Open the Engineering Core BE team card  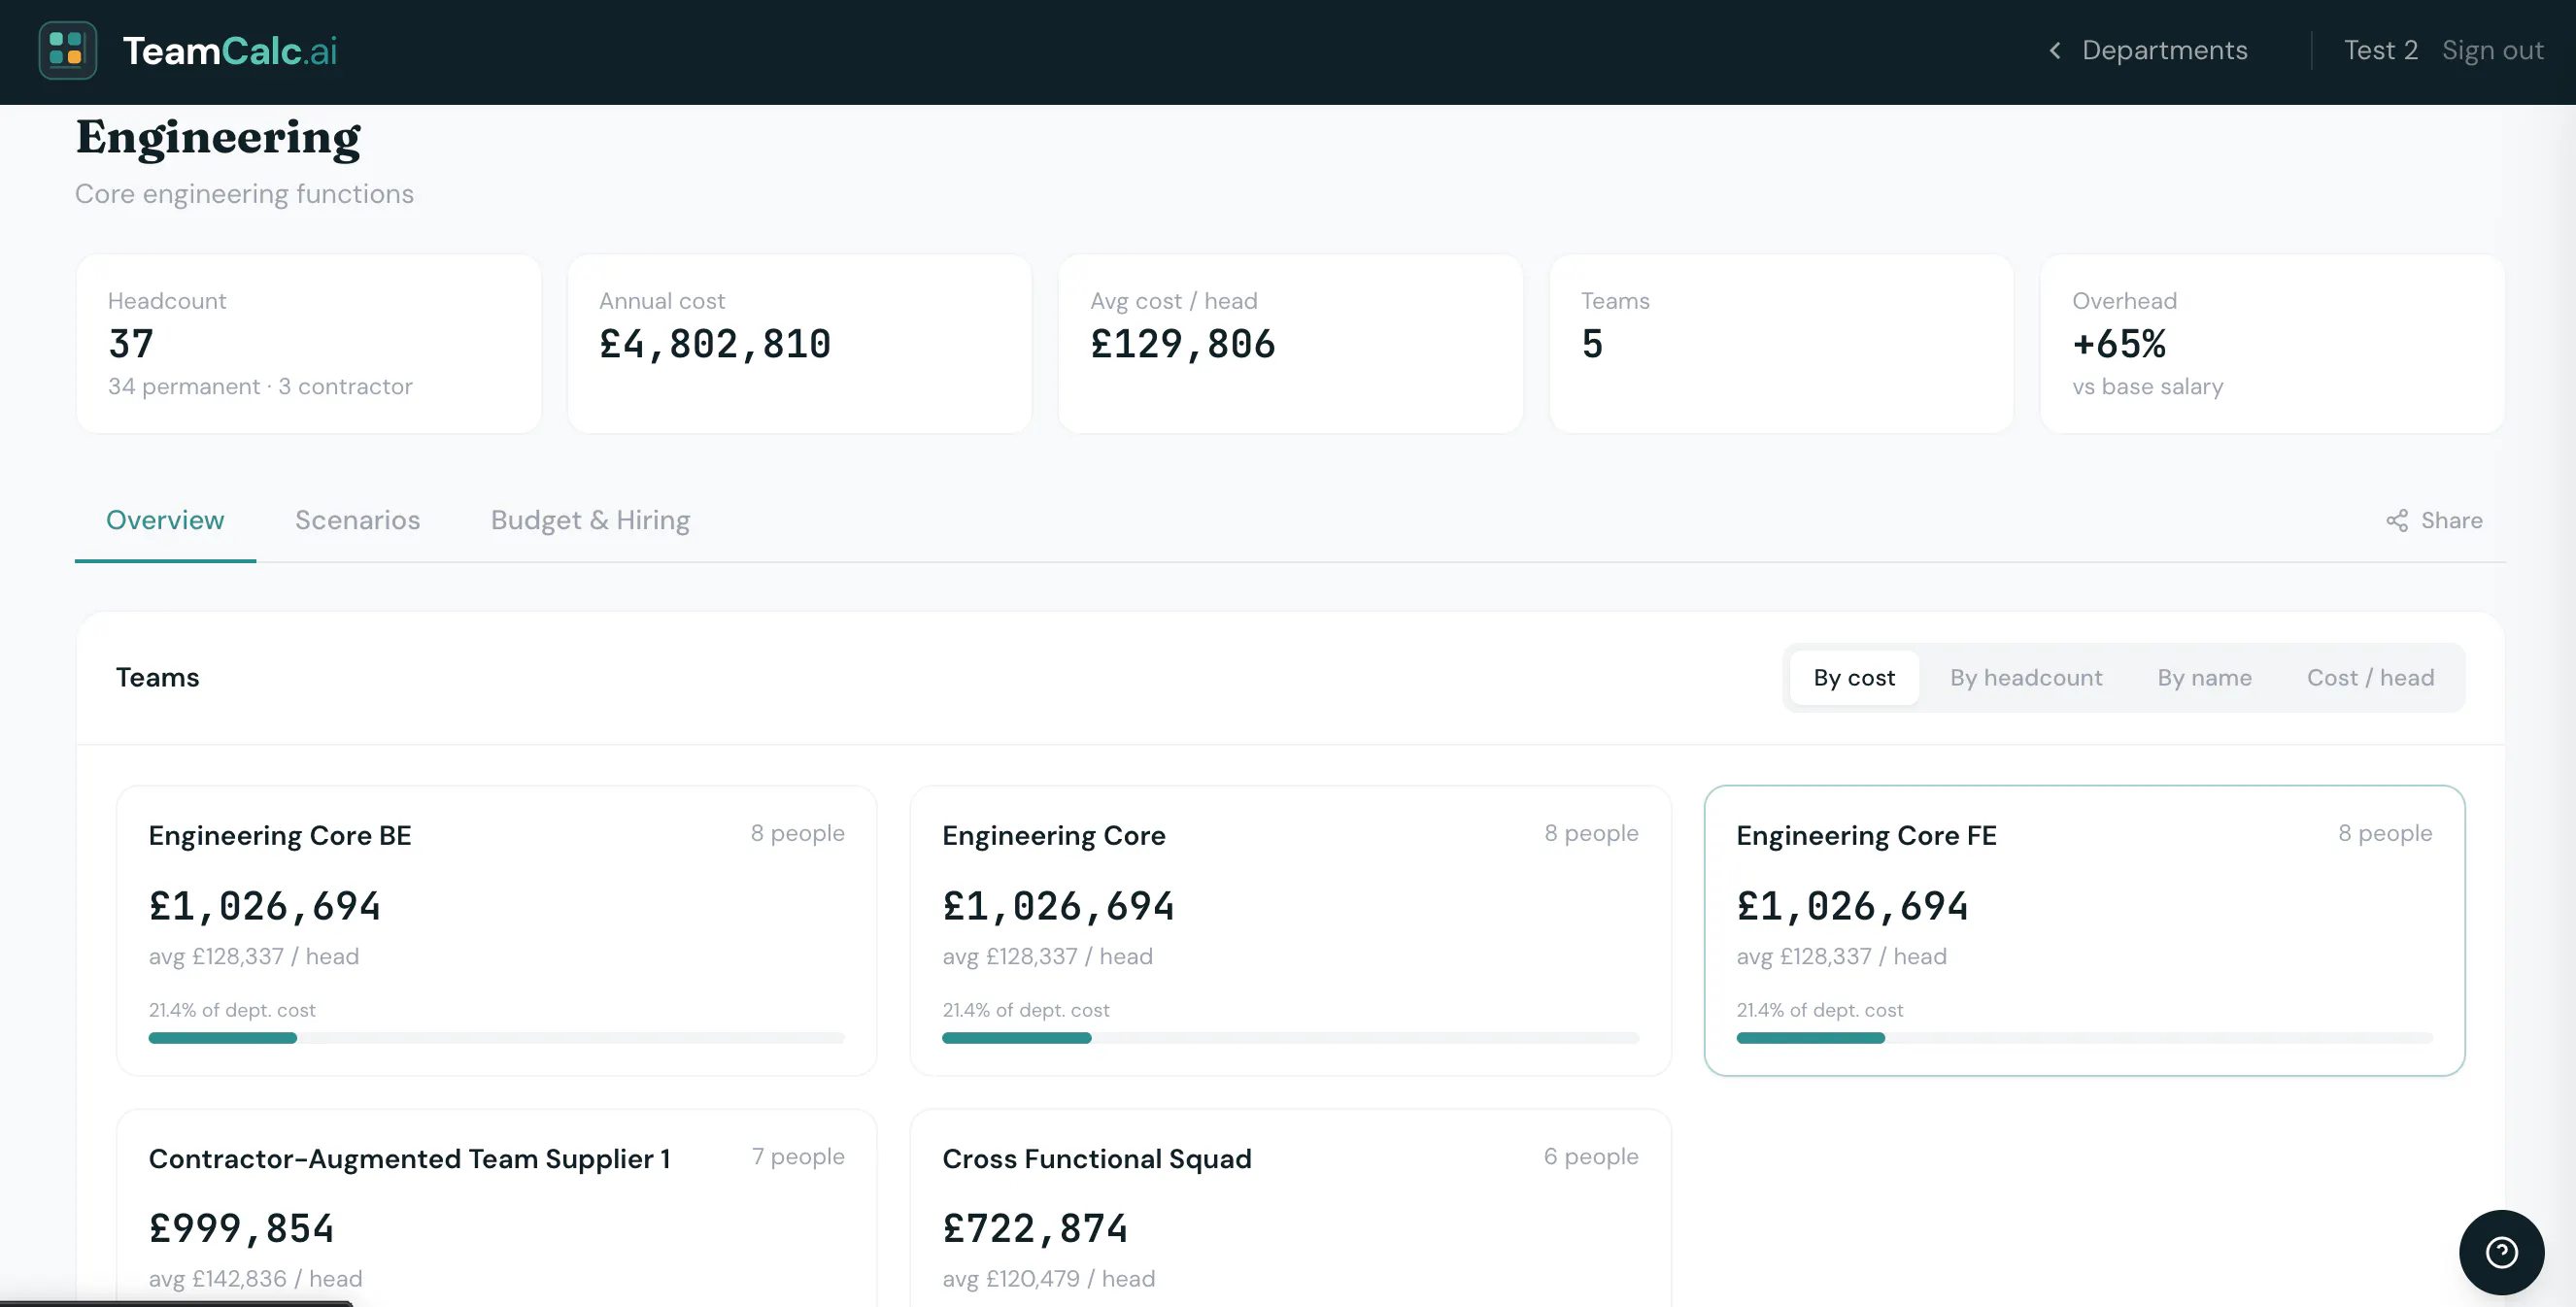point(496,930)
